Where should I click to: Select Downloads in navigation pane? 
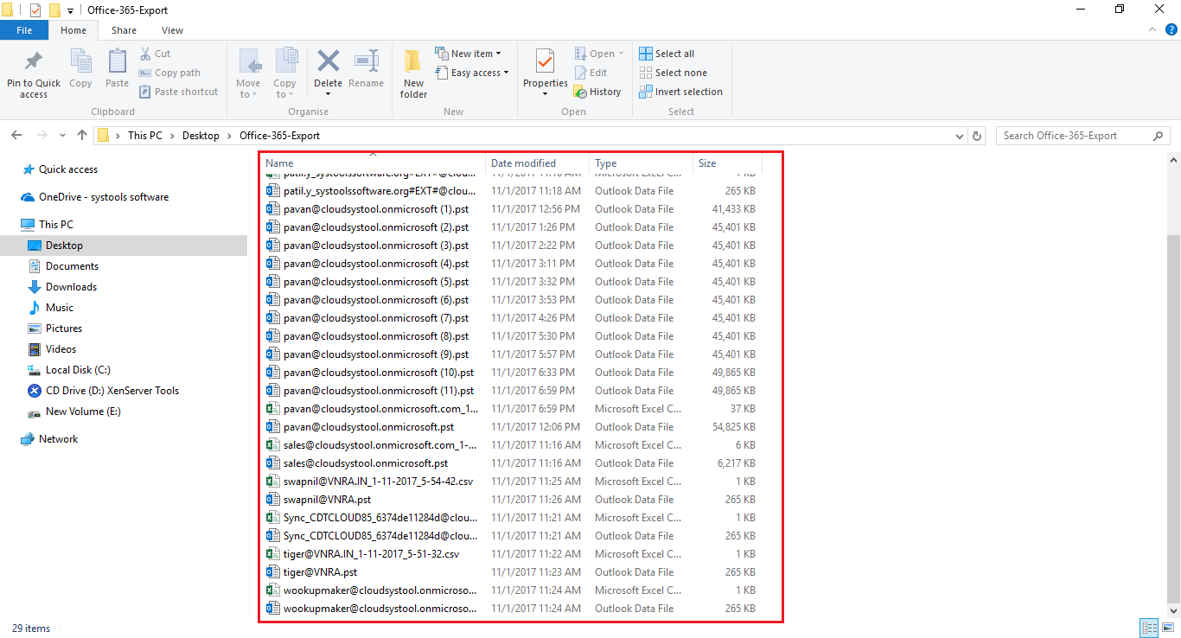click(x=71, y=287)
